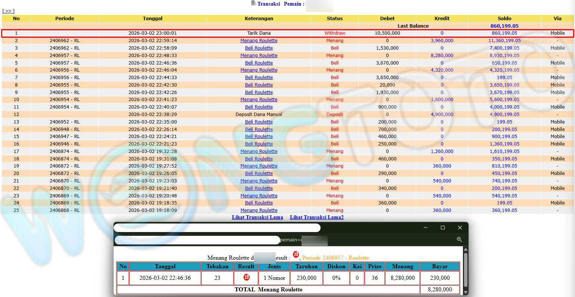Open Lihat Transaksi Lama2 link
The width and height of the screenshot is (575, 297).
click(x=316, y=217)
